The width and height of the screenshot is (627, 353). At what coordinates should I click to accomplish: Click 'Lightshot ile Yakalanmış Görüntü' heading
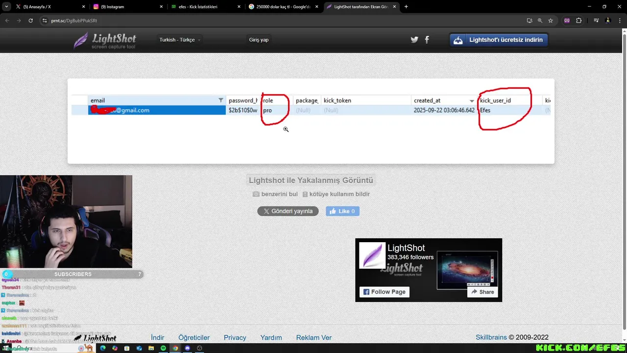tap(311, 180)
